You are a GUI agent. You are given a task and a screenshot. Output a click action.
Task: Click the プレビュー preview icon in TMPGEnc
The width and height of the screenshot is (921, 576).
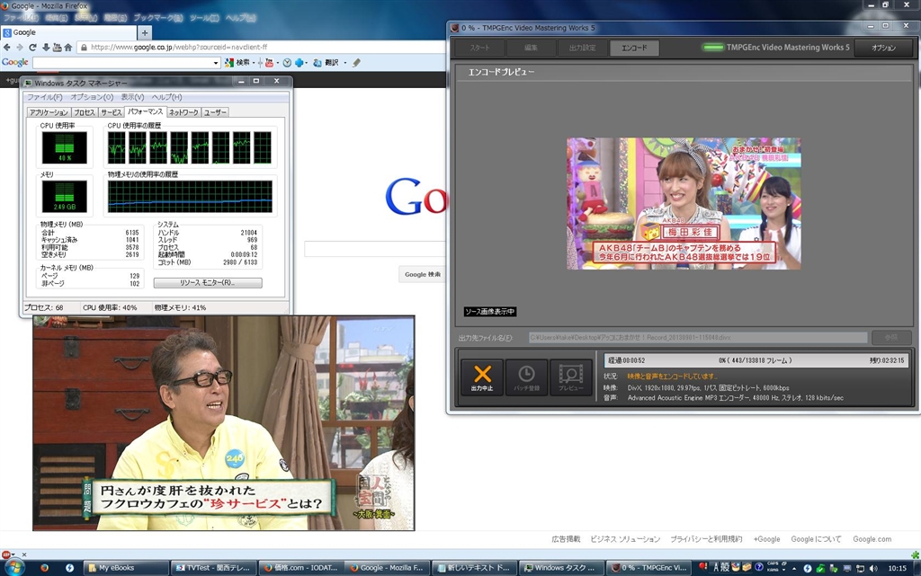tap(570, 377)
